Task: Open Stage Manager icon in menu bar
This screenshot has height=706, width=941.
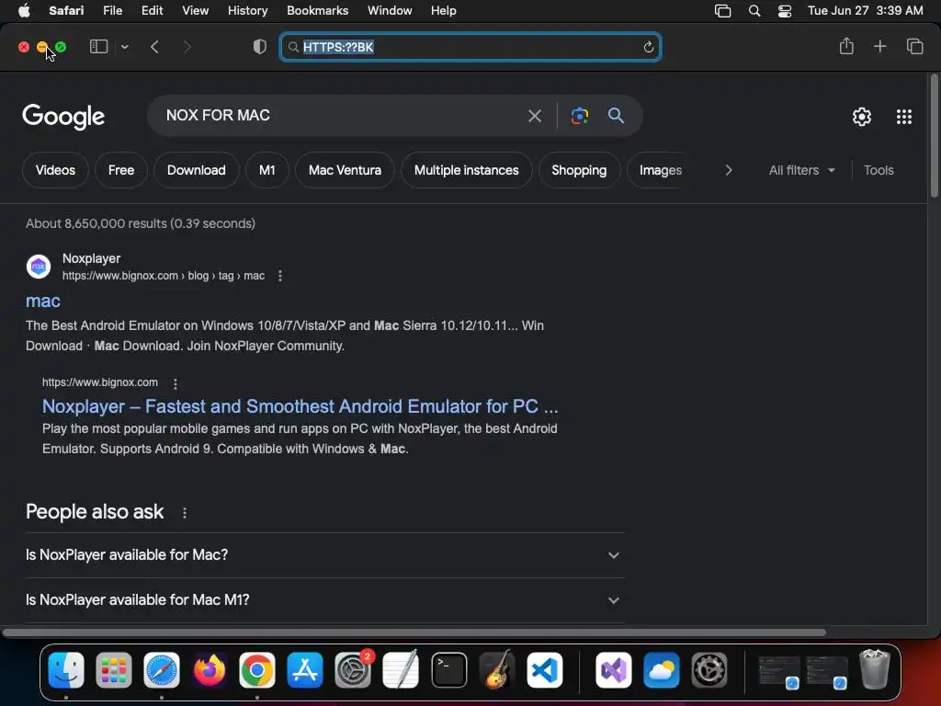Action: tap(722, 11)
